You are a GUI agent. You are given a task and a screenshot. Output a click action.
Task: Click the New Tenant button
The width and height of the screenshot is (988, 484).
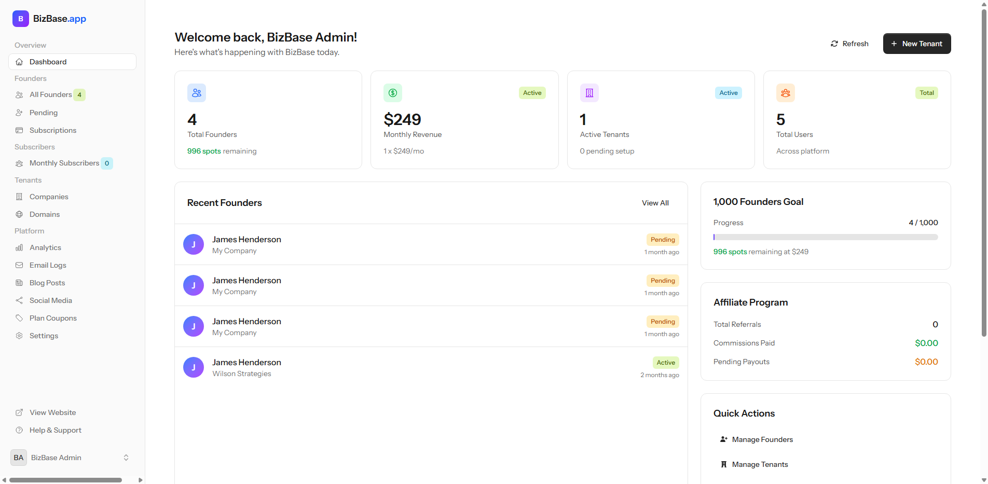point(916,44)
